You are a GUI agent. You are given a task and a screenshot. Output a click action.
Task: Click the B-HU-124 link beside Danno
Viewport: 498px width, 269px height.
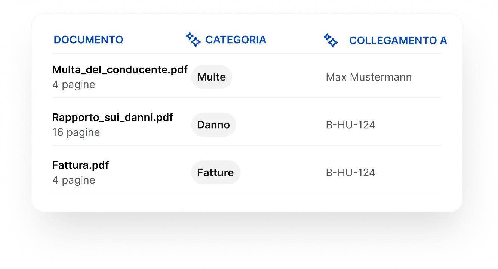pos(351,125)
